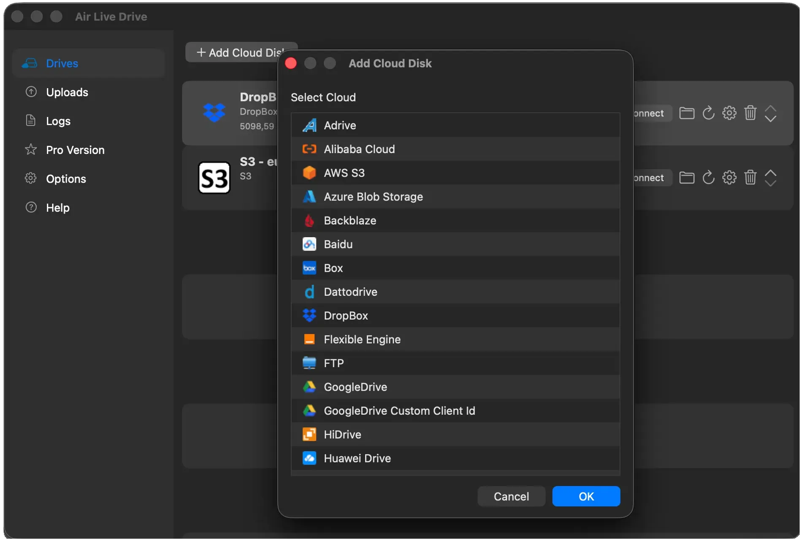802x541 pixels.
Task: Open Pro Version page
Action: point(88,150)
